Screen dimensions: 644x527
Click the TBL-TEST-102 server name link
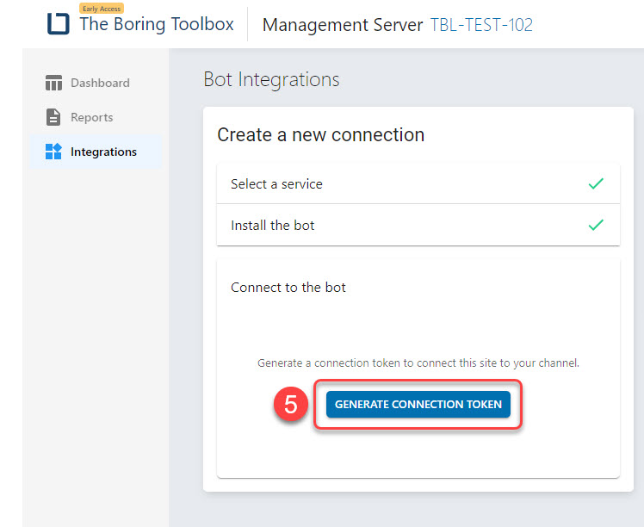click(x=481, y=25)
